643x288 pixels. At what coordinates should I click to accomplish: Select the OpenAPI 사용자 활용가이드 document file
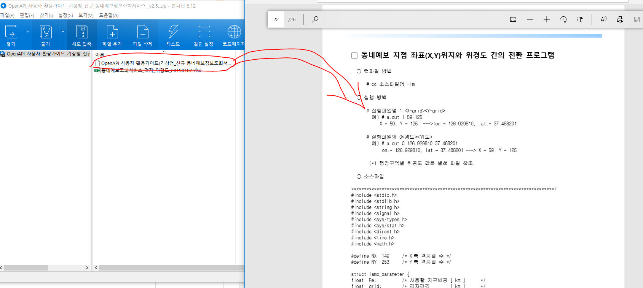[163, 63]
